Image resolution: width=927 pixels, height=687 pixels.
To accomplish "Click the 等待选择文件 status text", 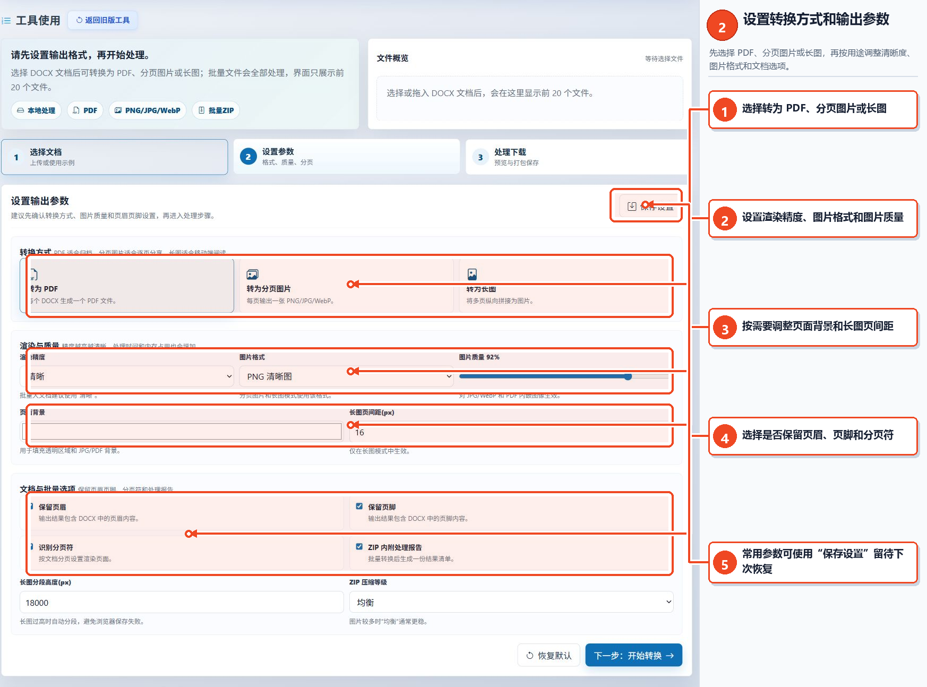I will pyautogui.click(x=664, y=58).
